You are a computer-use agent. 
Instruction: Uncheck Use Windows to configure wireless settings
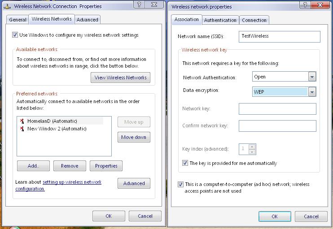pos(15,35)
